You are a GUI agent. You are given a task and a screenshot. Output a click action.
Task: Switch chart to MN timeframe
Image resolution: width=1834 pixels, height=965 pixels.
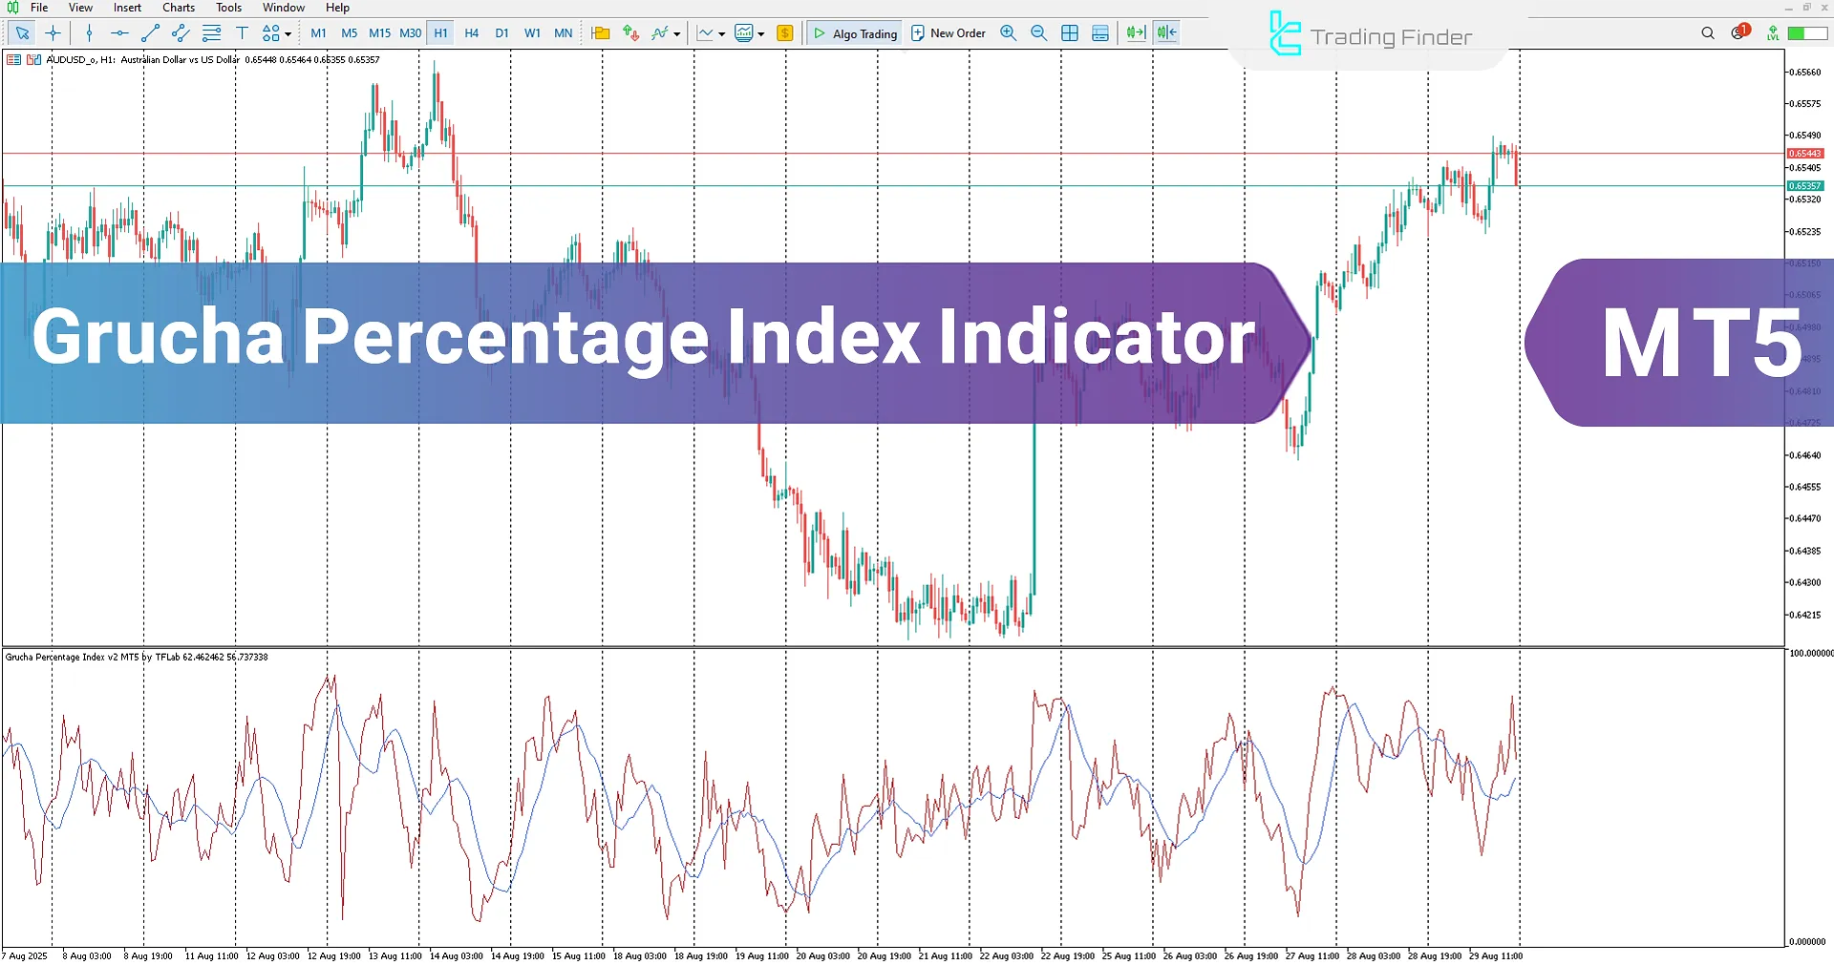pyautogui.click(x=564, y=33)
